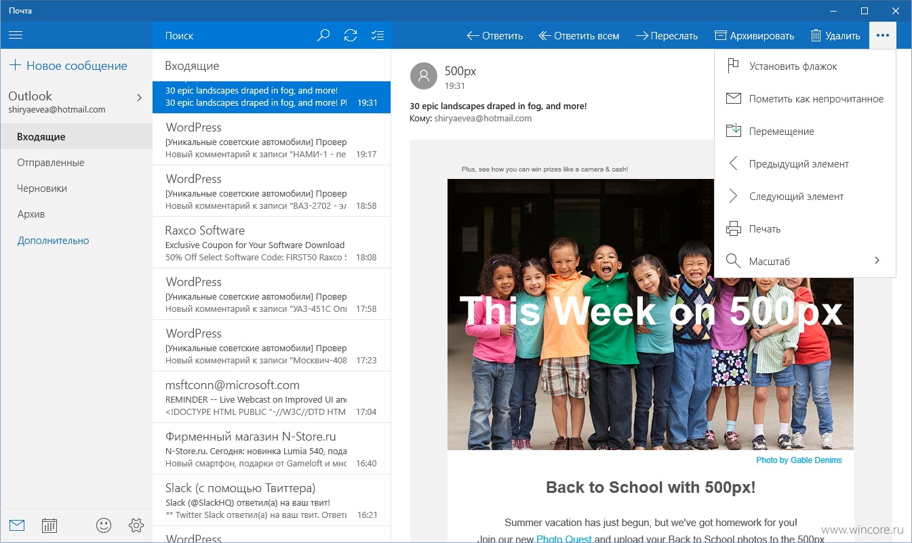Click Reply (Ответить) button

495,36
